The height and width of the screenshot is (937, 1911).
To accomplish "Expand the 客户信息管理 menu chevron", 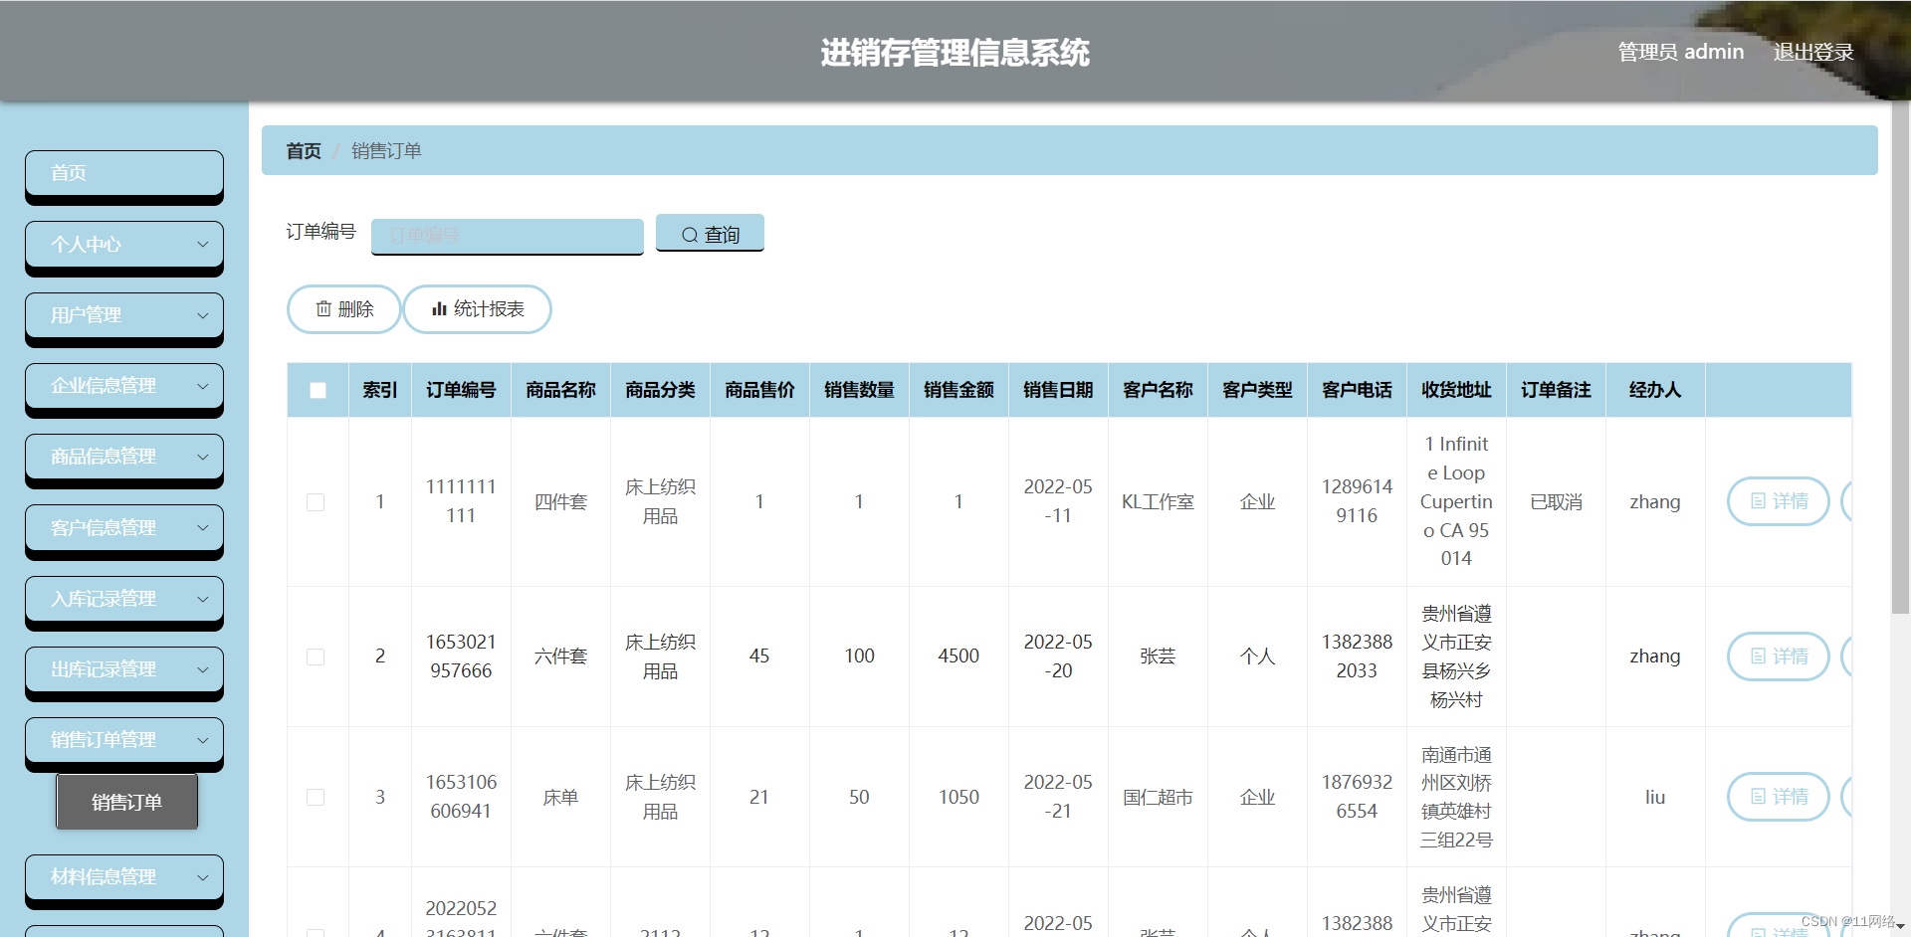I will [x=203, y=528].
